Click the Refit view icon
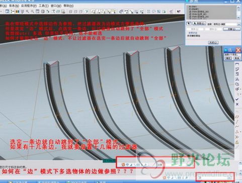 [37, 12]
